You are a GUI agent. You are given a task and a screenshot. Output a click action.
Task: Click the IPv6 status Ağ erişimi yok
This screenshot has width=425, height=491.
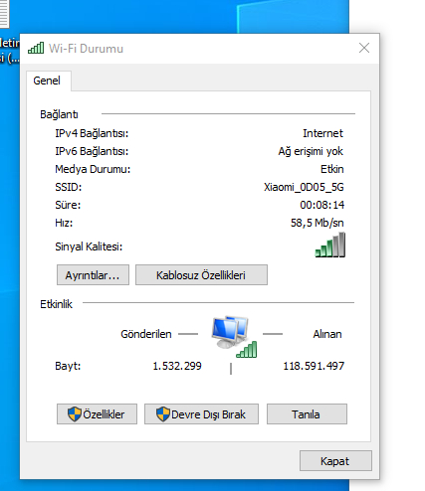pyautogui.click(x=311, y=151)
